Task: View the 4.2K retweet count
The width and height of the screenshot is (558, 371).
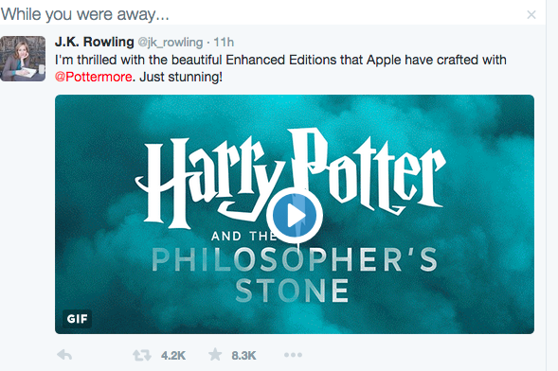Action: tap(173, 355)
